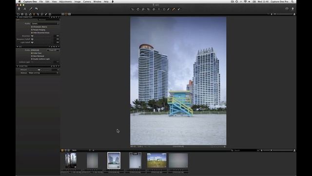Switch viewer to multi-view grid mode
The height and width of the screenshot is (176, 312).
(63, 14)
